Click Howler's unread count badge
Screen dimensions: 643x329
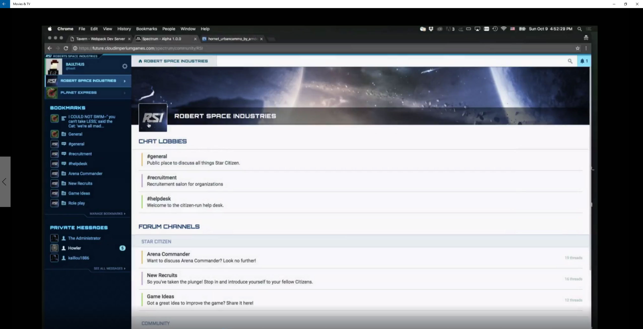122,248
